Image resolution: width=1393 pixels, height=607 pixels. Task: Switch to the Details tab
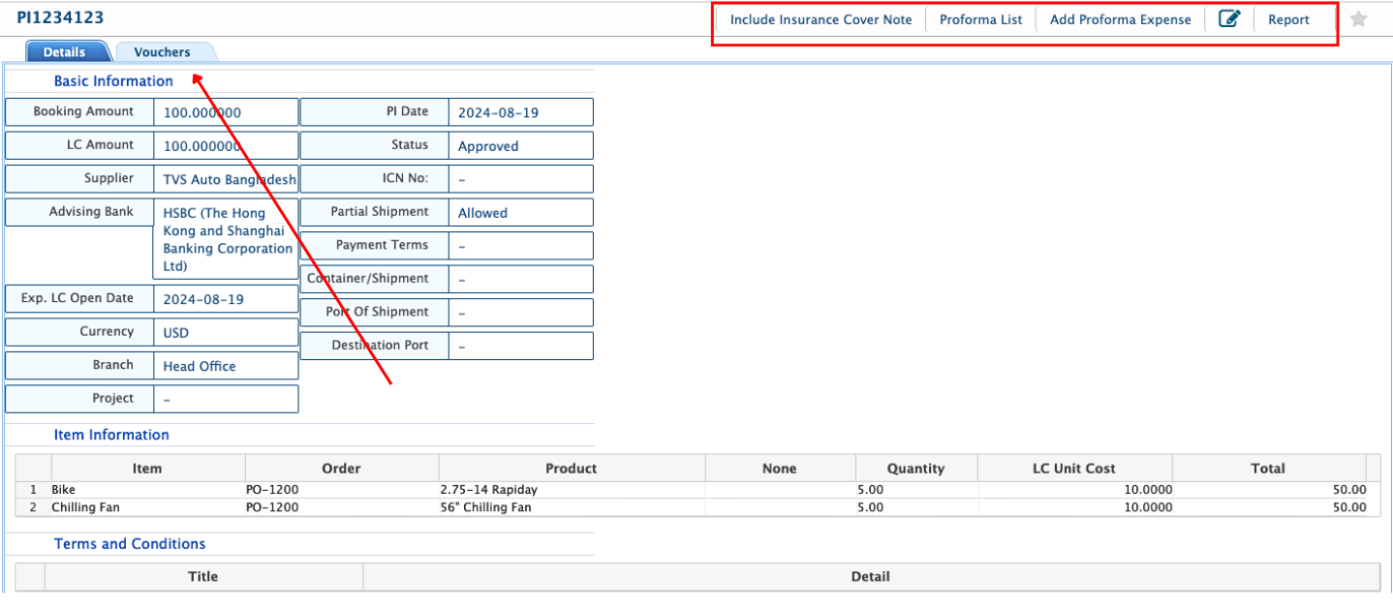click(64, 52)
